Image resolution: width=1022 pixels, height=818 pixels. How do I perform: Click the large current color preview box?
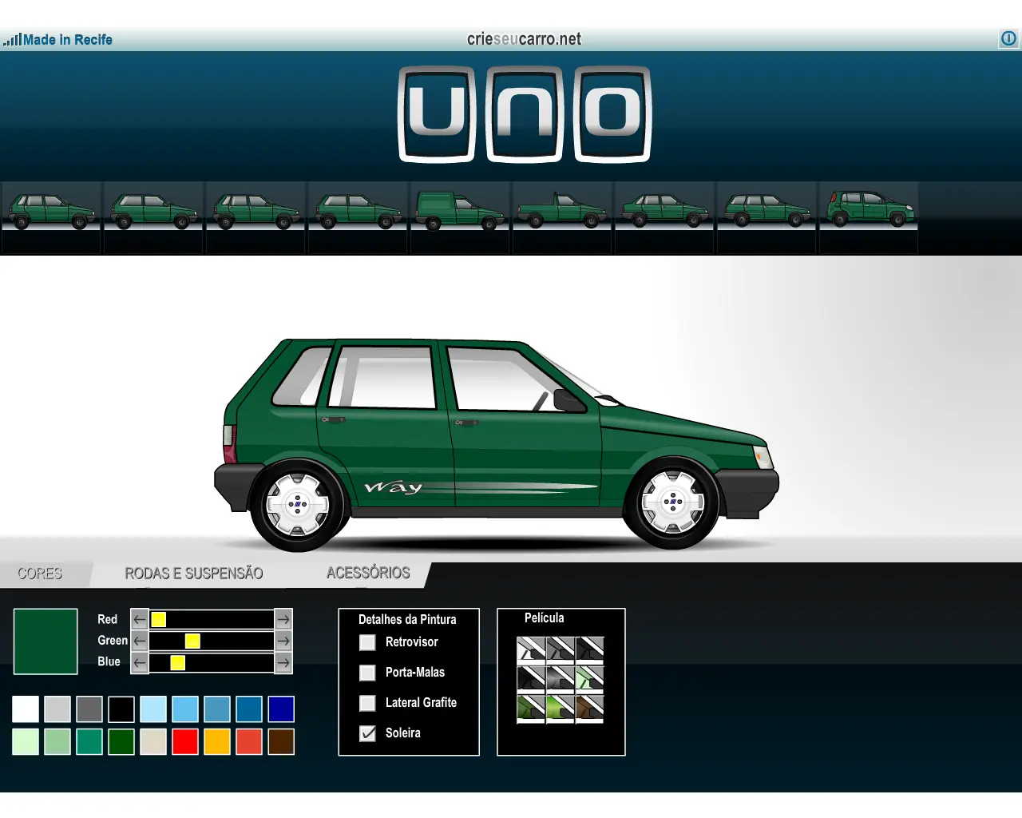46,641
